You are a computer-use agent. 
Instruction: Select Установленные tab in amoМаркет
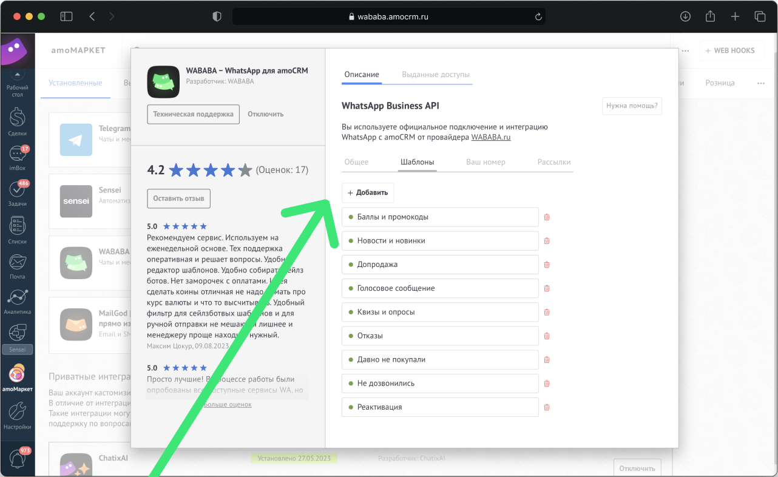tap(75, 83)
